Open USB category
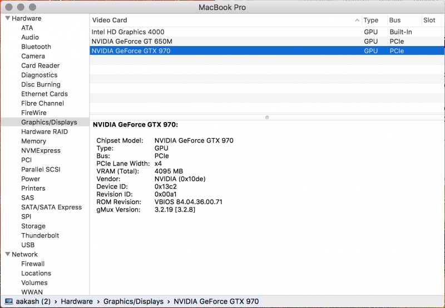This screenshot has height=308, width=445. tap(28, 245)
